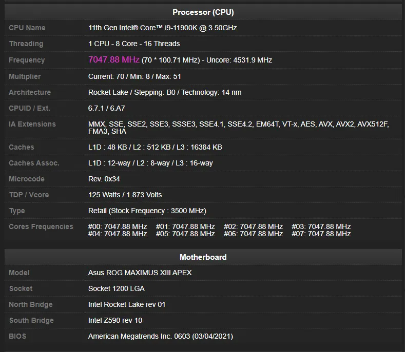
Task: Click the i9-11900K CPU name value
Action: [163, 28]
